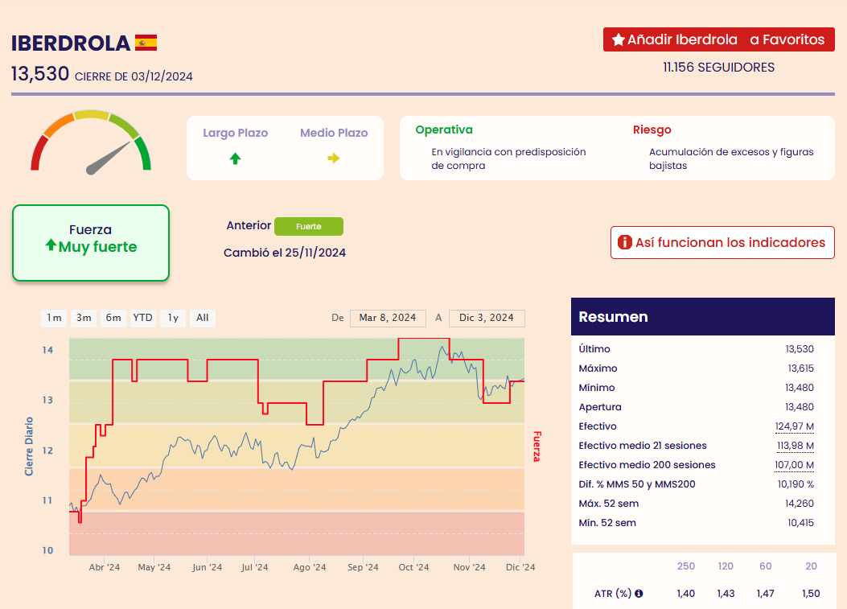Click the ATR value 1,50
The height and width of the screenshot is (609, 847).
click(x=812, y=594)
